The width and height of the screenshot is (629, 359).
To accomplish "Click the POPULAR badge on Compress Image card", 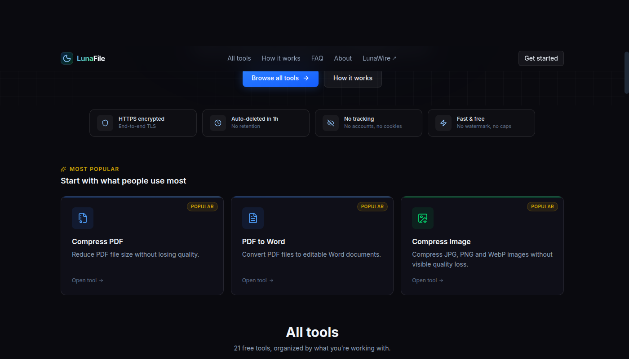I will [x=542, y=206].
